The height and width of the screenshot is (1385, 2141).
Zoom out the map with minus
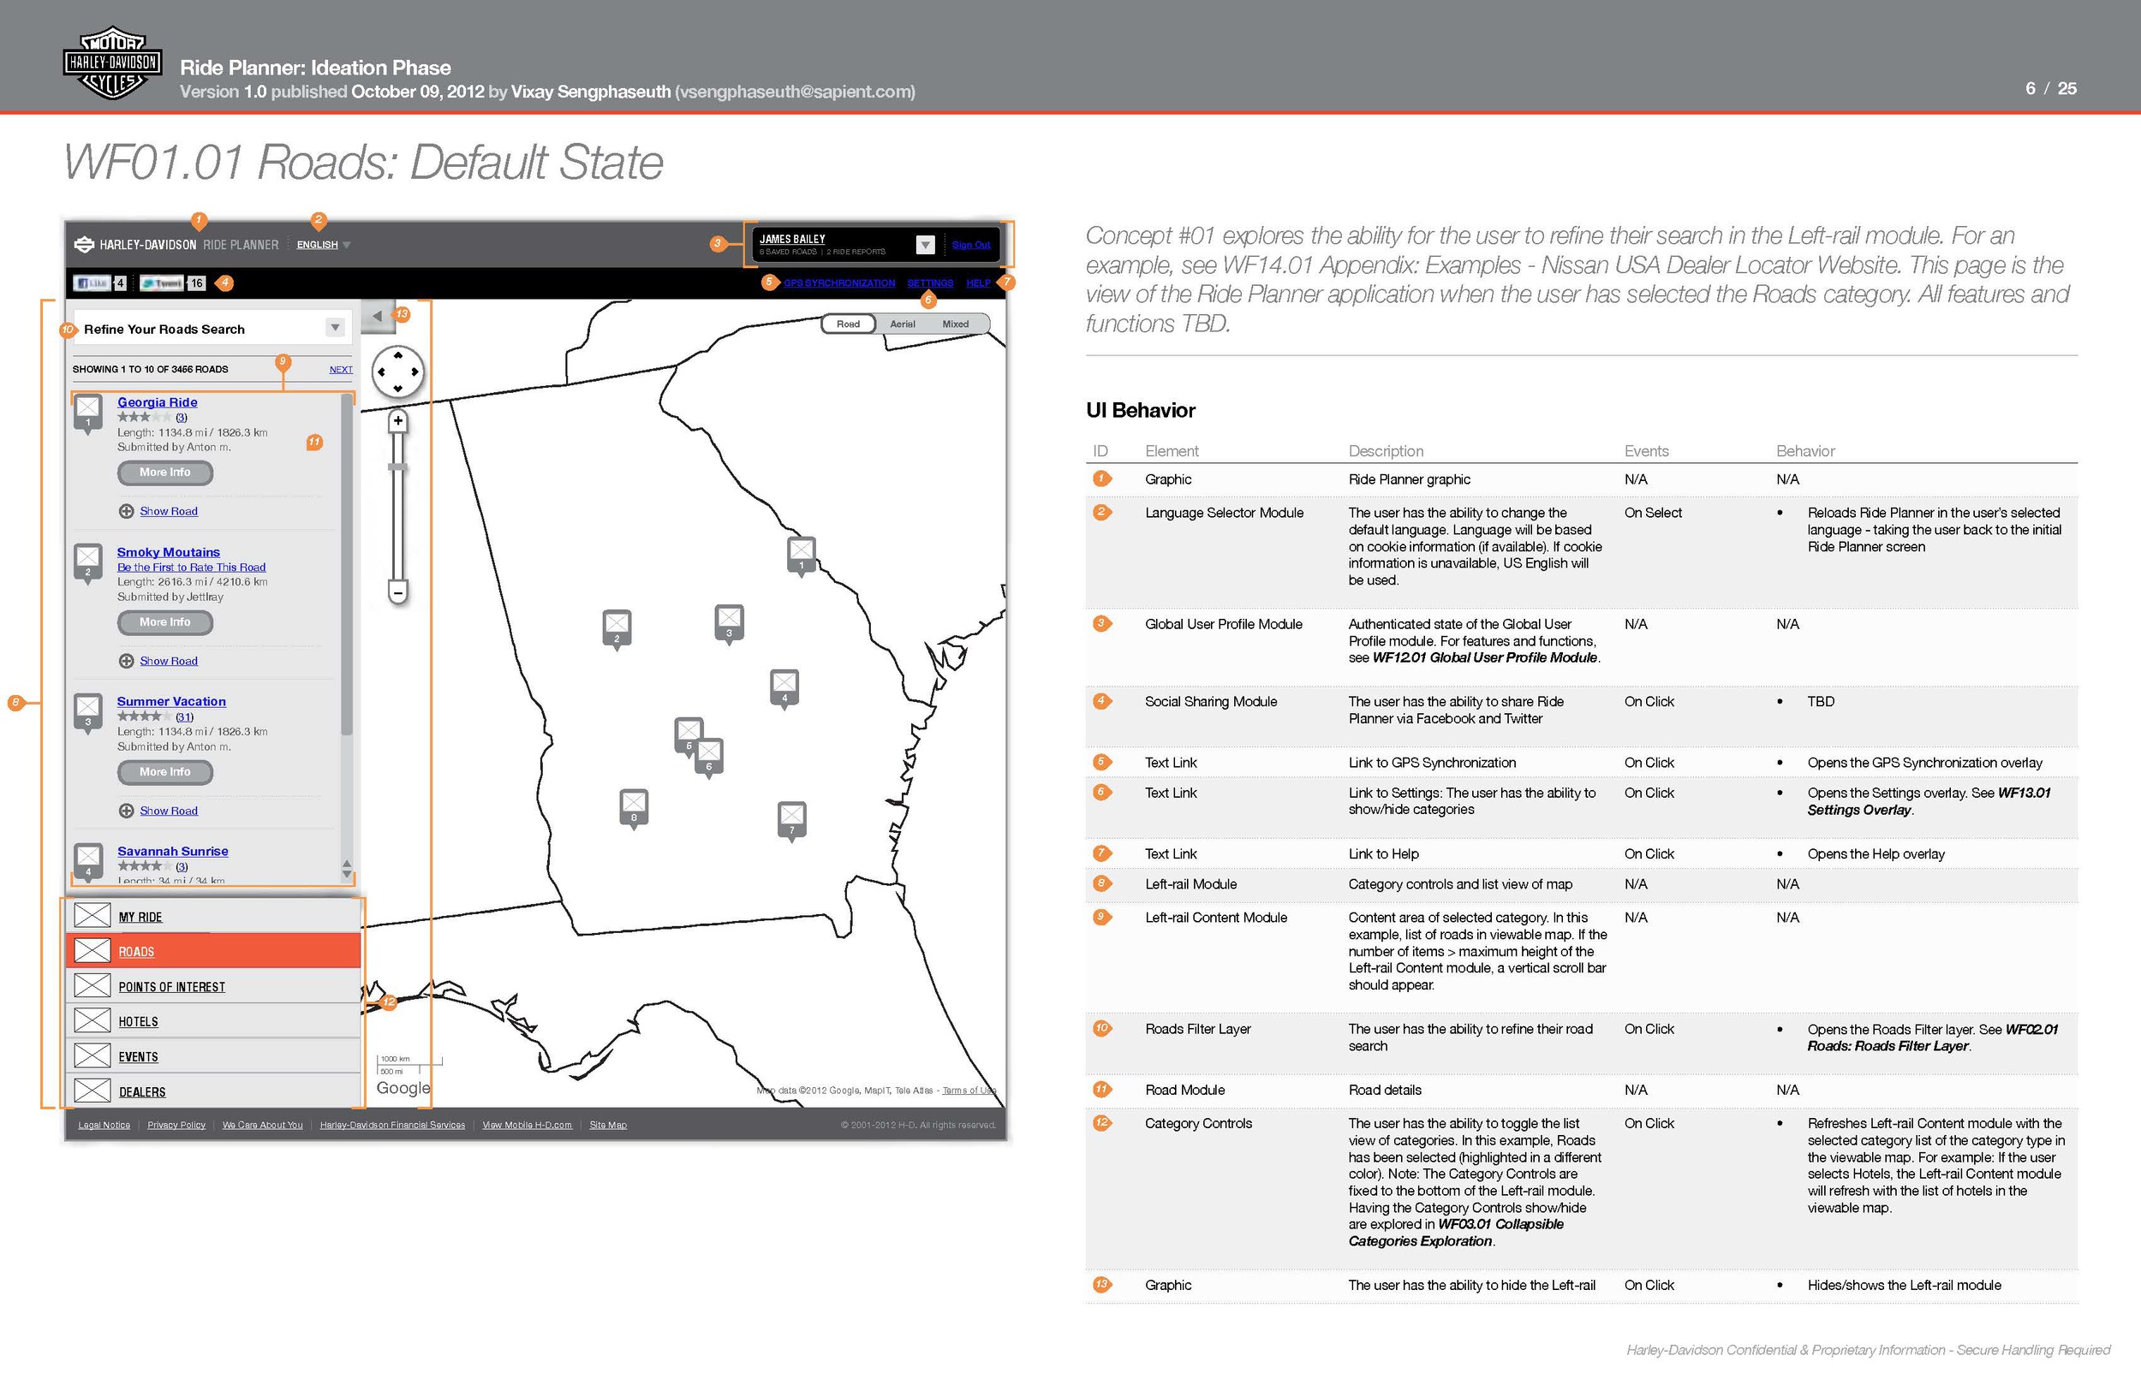(397, 591)
